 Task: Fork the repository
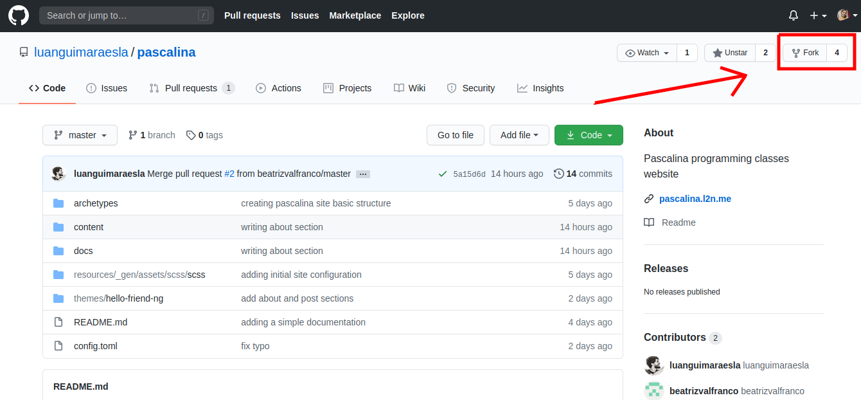click(805, 53)
